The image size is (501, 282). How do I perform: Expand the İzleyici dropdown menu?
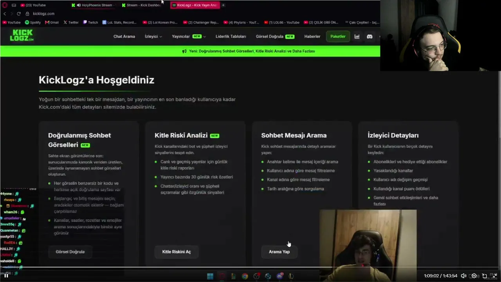[x=153, y=36]
